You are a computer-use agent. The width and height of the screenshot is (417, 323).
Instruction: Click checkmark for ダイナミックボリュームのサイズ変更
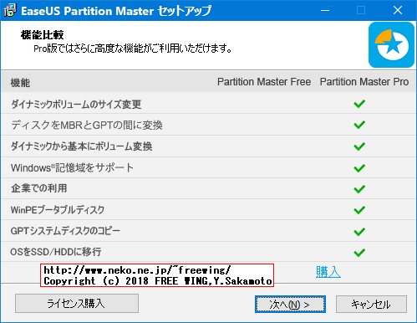click(x=359, y=104)
